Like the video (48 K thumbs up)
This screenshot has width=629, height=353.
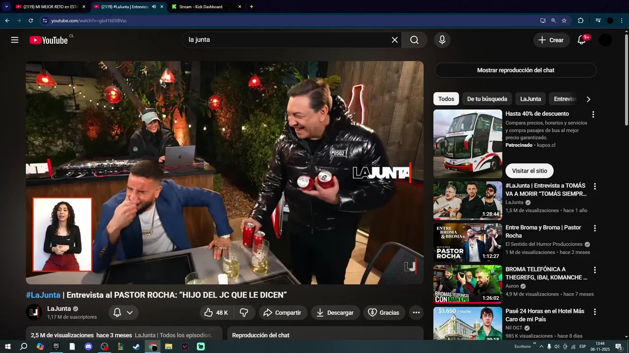[216, 313]
